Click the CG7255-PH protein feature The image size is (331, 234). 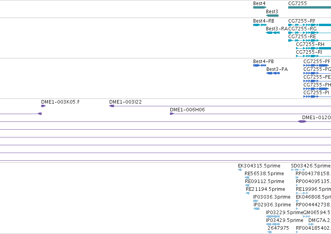(x=316, y=89)
